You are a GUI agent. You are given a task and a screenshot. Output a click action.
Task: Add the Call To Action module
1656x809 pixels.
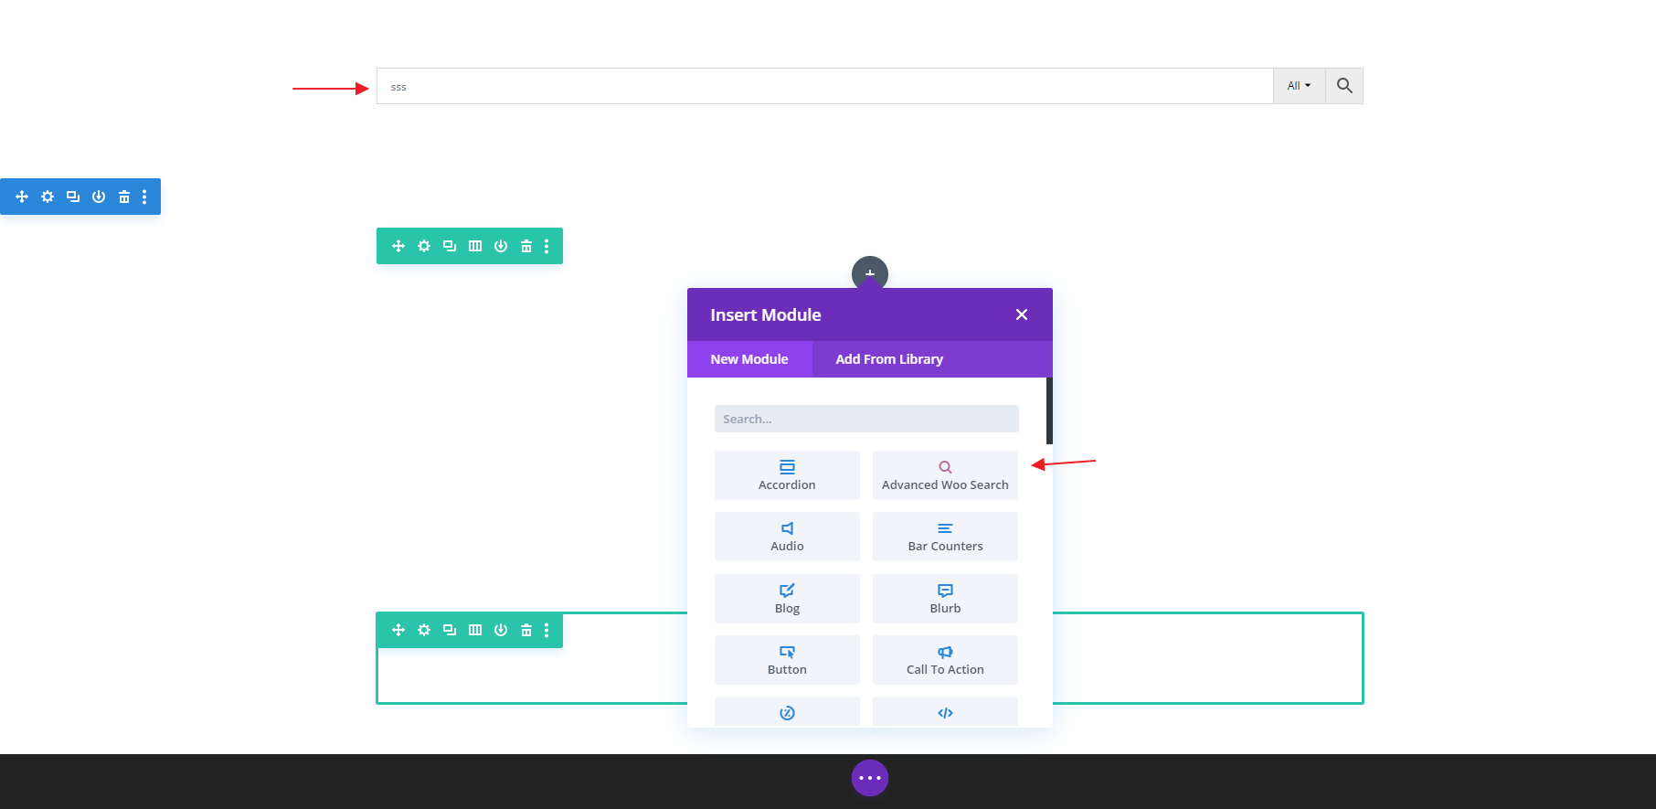(x=945, y=660)
